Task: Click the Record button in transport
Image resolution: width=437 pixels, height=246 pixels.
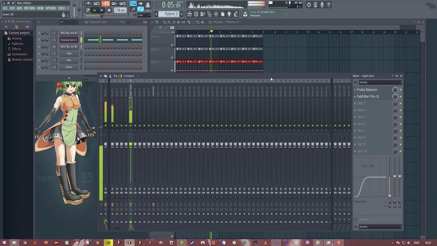Action: click(109, 10)
